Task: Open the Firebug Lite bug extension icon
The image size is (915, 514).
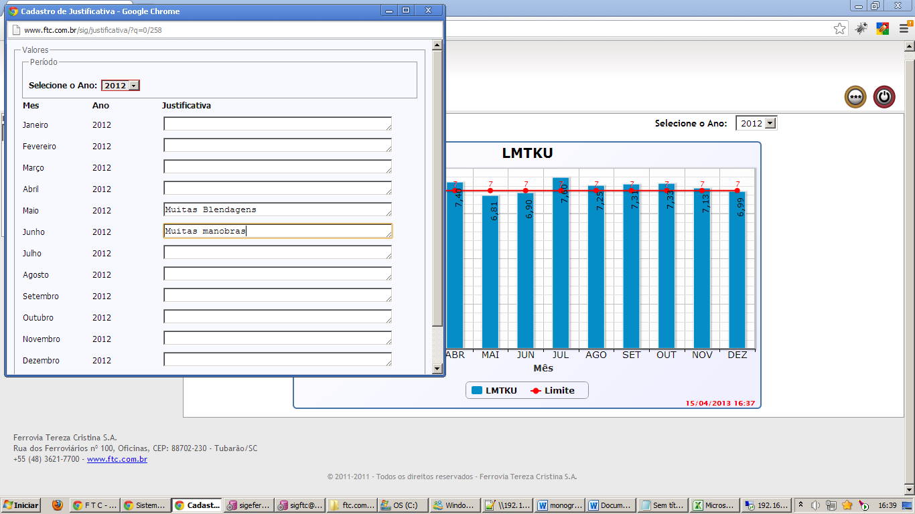Action: pos(861,29)
